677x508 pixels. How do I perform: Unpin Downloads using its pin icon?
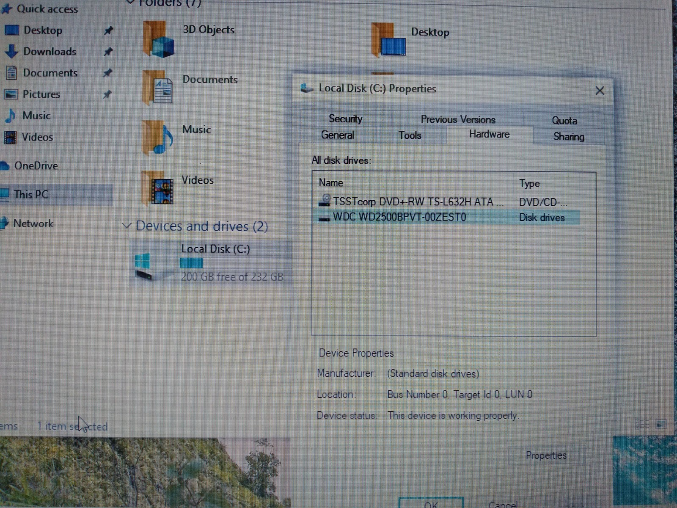[x=108, y=52]
